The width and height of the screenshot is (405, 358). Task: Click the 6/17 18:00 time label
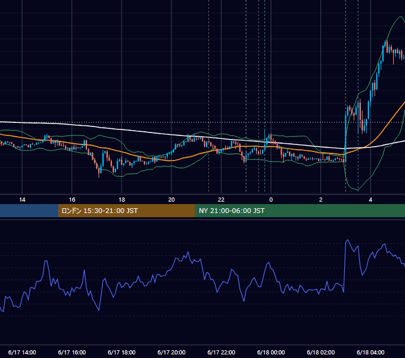(121, 352)
